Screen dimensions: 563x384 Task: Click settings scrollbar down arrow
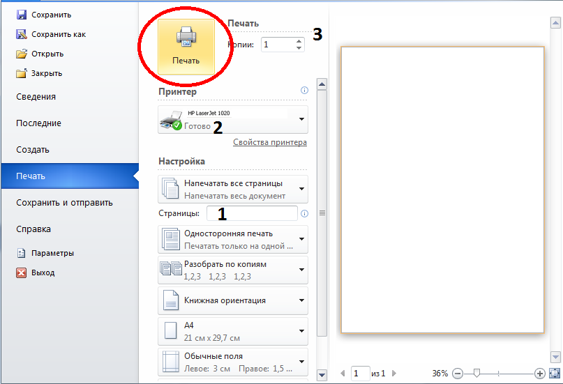tap(322, 375)
